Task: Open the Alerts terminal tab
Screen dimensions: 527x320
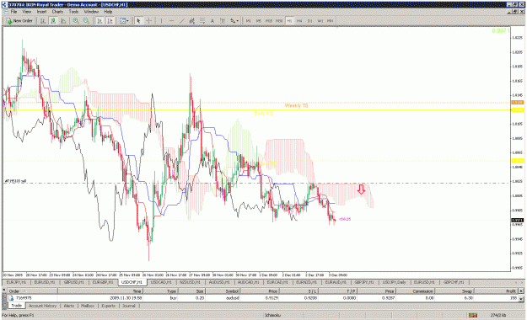Action: click(x=69, y=306)
